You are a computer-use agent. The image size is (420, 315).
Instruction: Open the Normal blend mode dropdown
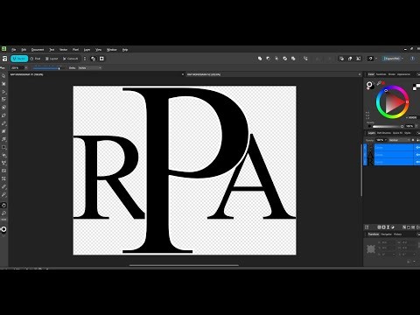click(x=399, y=140)
